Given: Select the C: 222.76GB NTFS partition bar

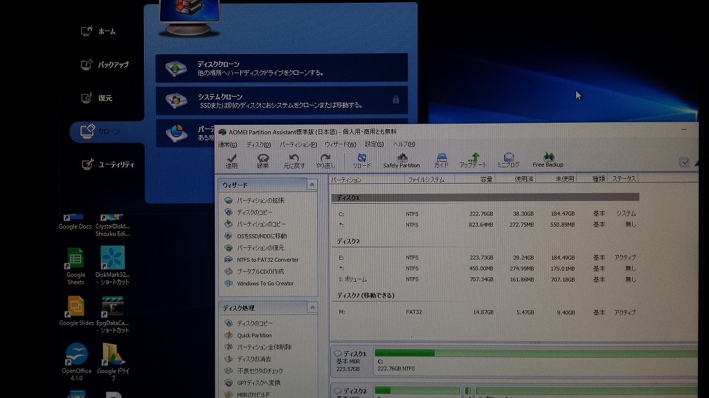Looking at the screenshot, I should coord(536,361).
